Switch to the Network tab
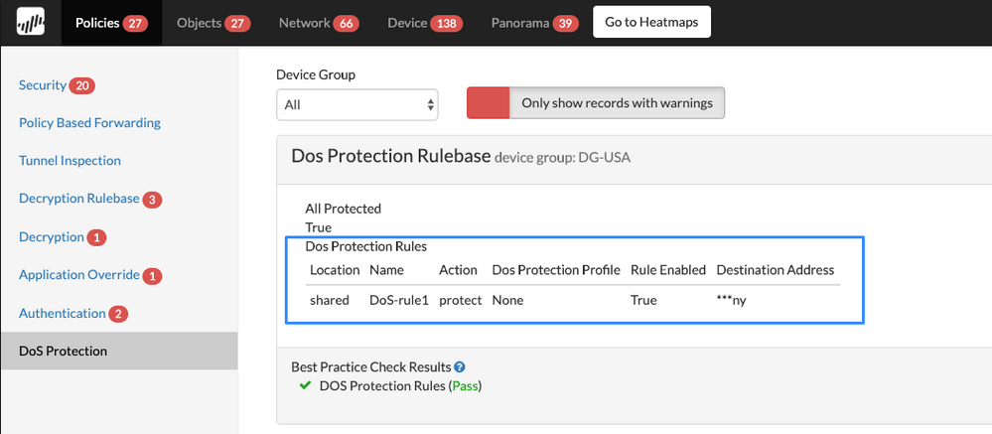 tap(304, 22)
